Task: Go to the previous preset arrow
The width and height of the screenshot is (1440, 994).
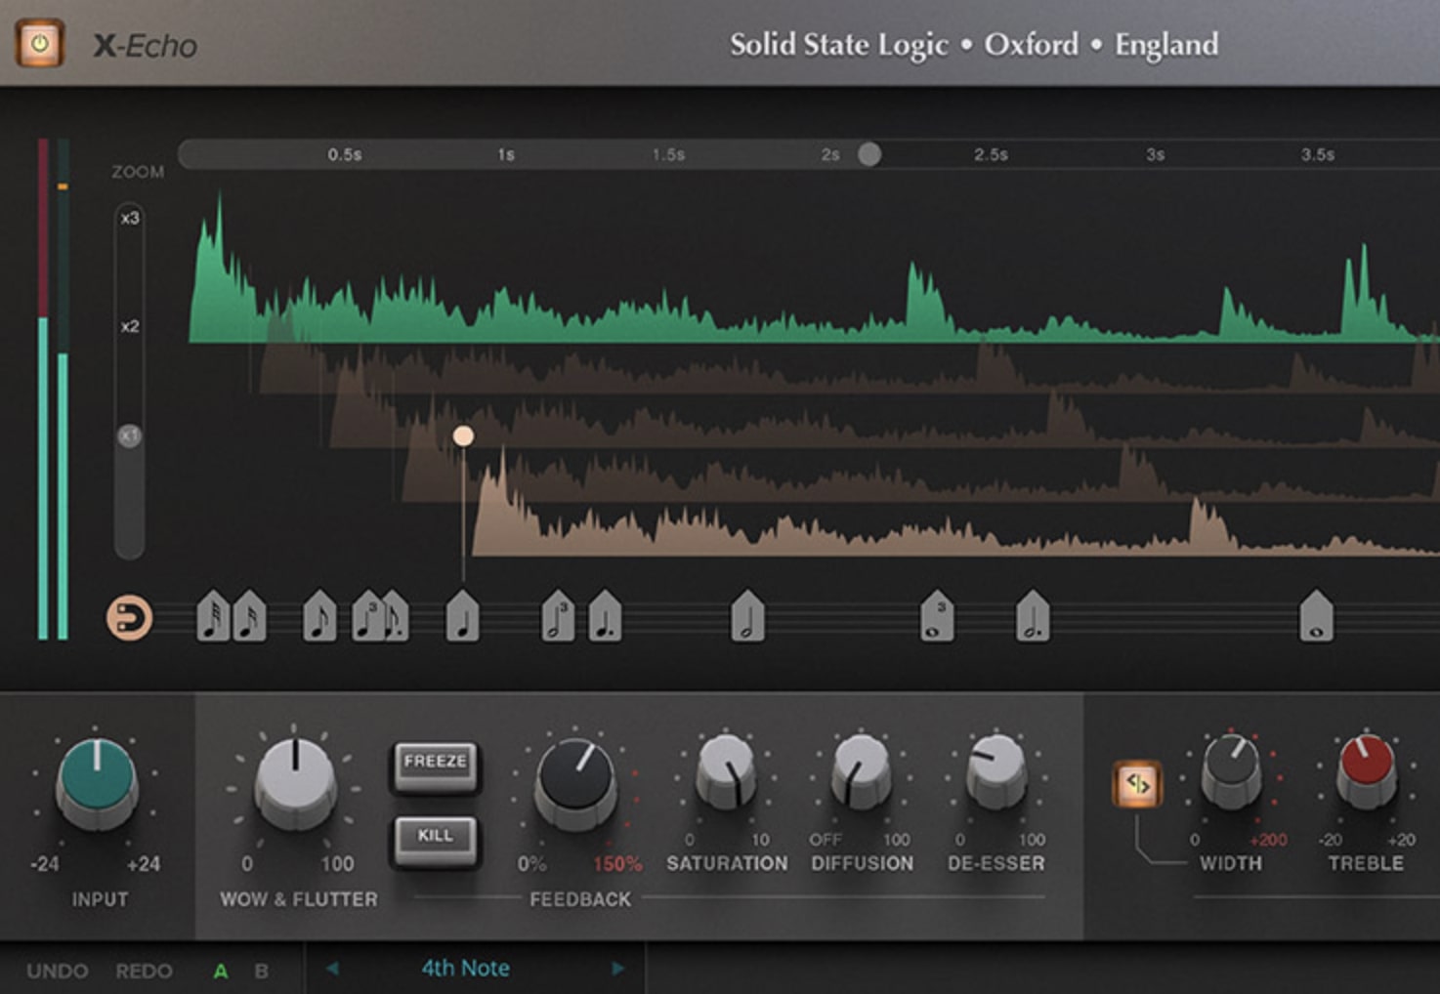Action: (x=332, y=969)
